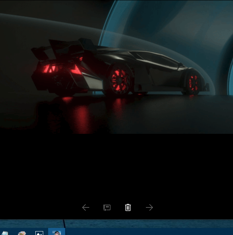Open the slideshow icon in bottom controls

click(x=107, y=207)
